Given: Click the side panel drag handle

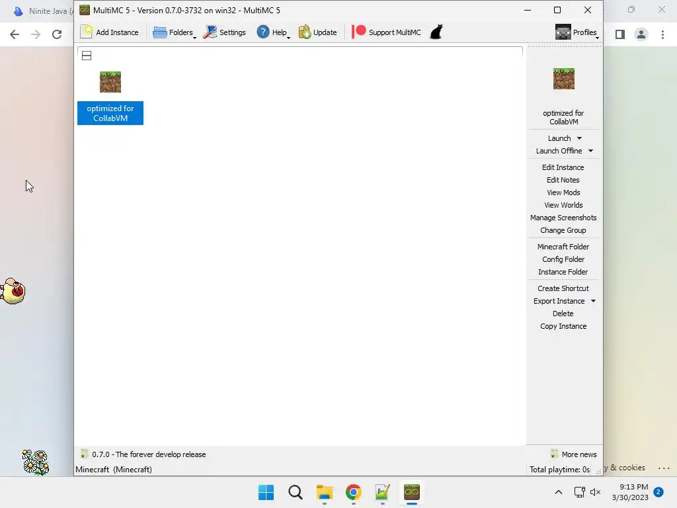Looking at the screenshot, I should (565, 46).
